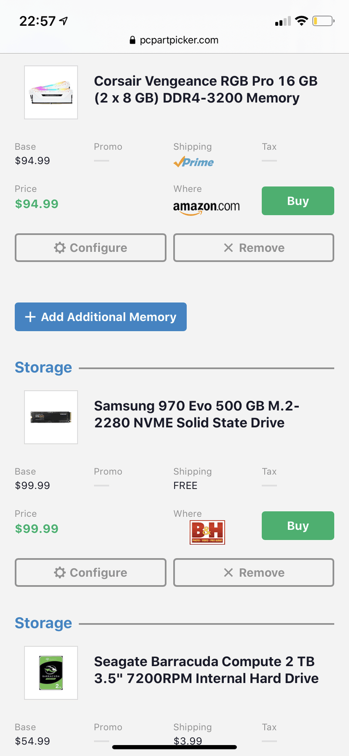Viewport: 349px width, 756px height.
Task: Open the Samsung 970 Evo thumbnail
Action: (x=51, y=417)
